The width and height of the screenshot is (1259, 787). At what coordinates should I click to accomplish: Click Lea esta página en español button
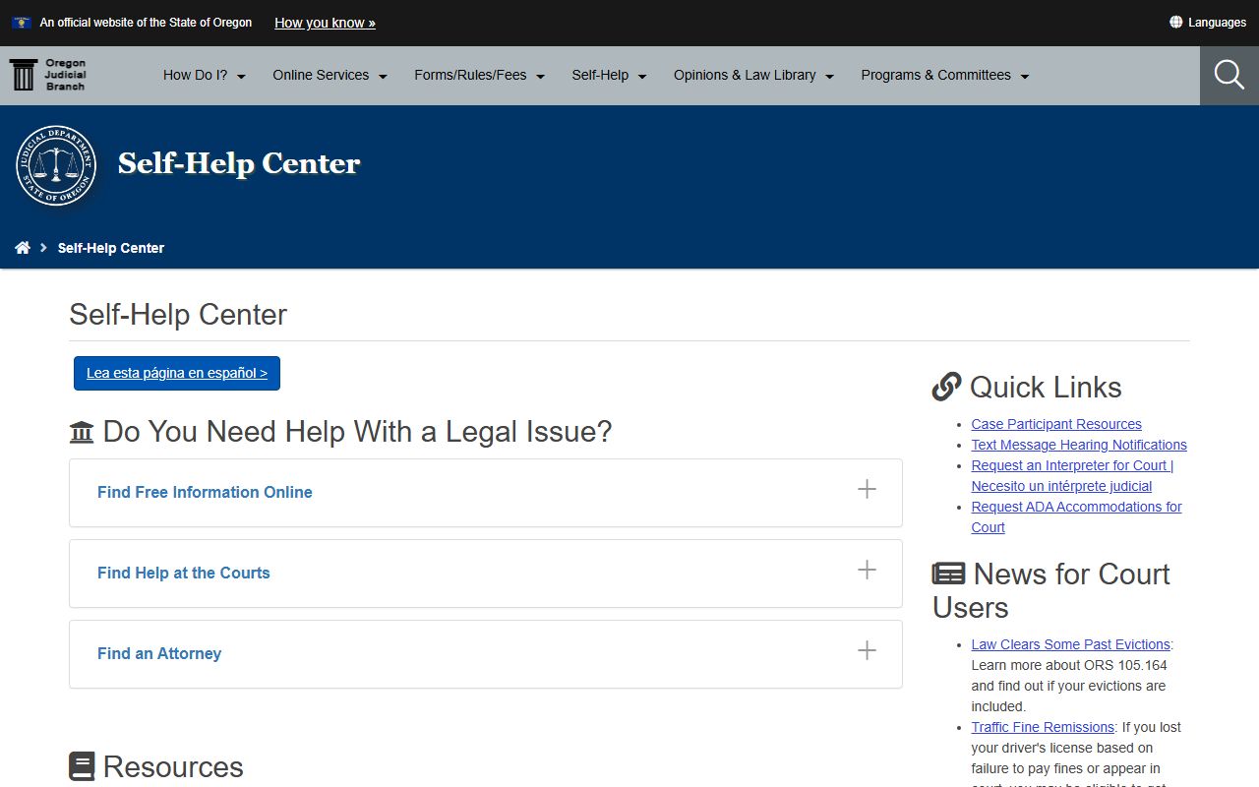point(177,373)
